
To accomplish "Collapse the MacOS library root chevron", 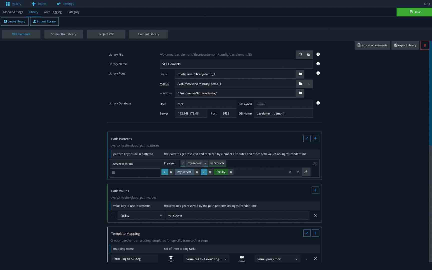I will coord(309,84).
